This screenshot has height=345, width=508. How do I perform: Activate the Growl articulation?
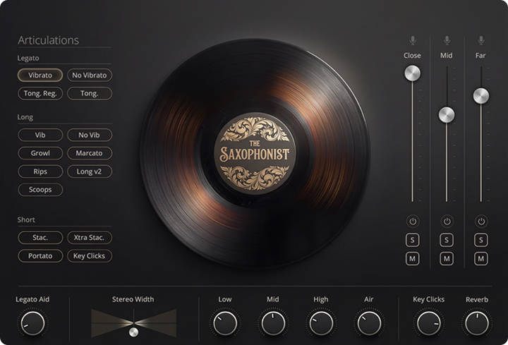pos(40,153)
